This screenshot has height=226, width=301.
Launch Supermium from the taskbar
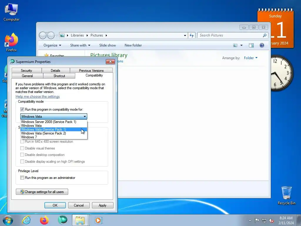(x=62, y=220)
